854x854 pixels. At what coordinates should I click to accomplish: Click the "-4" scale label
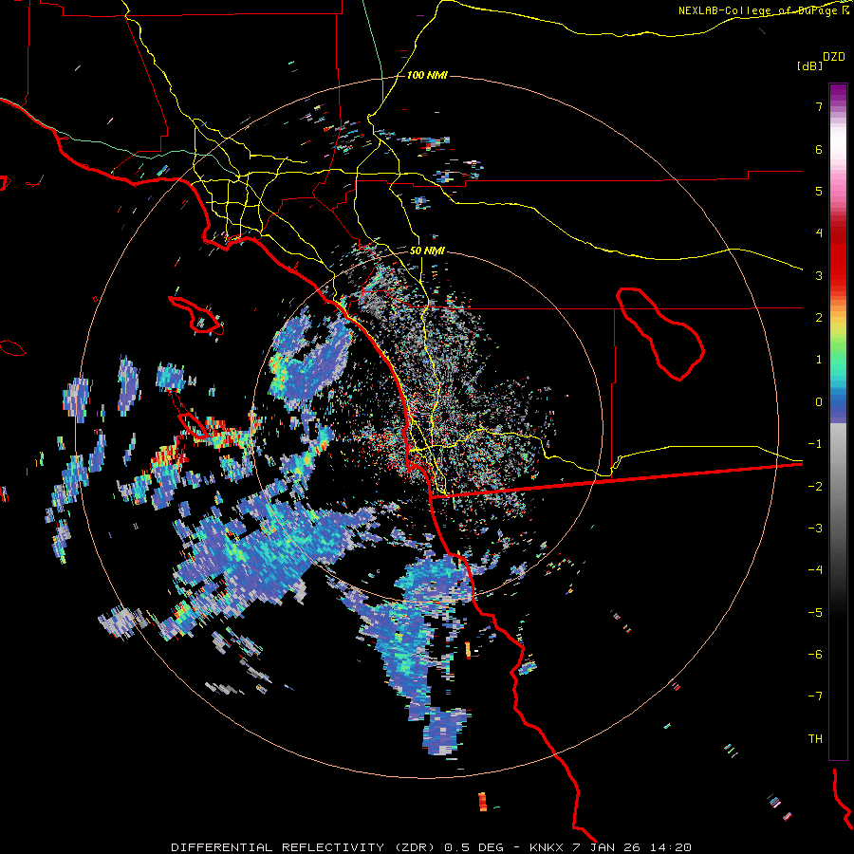[x=815, y=570]
